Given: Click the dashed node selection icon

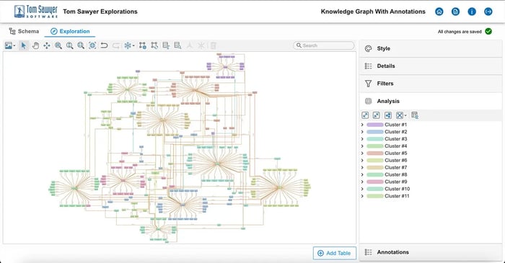Looking at the screenshot, I should pyautogui.click(x=154, y=45).
